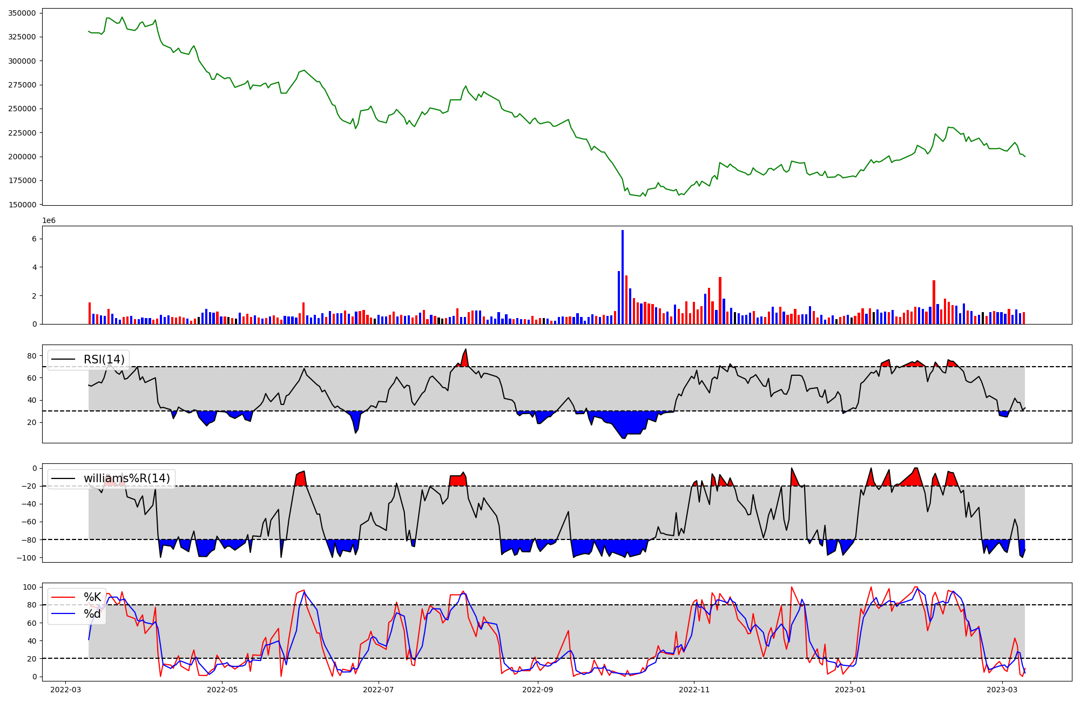Click the 2022-09 x-axis date label
This screenshot has width=1080, height=702.
click(538, 690)
